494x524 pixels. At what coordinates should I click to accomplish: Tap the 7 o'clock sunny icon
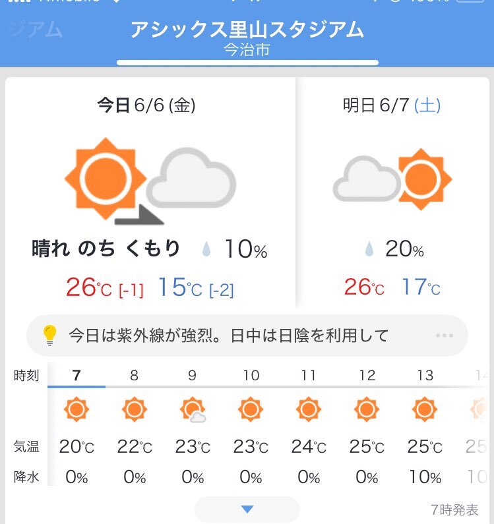tap(77, 409)
